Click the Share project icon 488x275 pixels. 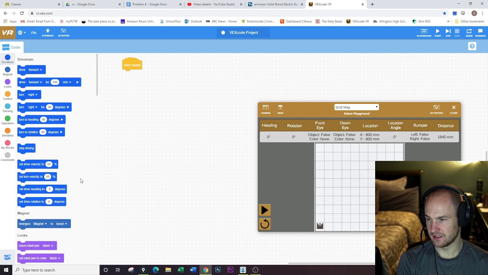coord(469,32)
